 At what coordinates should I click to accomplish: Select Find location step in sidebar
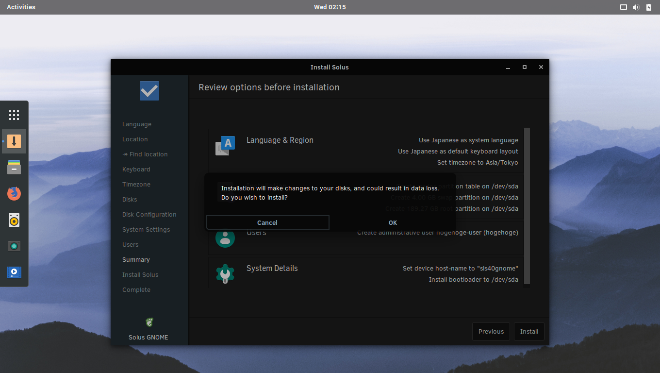(x=145, y=154)
